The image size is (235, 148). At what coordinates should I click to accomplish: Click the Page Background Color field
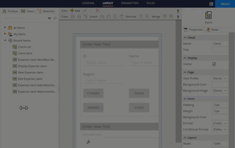tap(220, 84)
